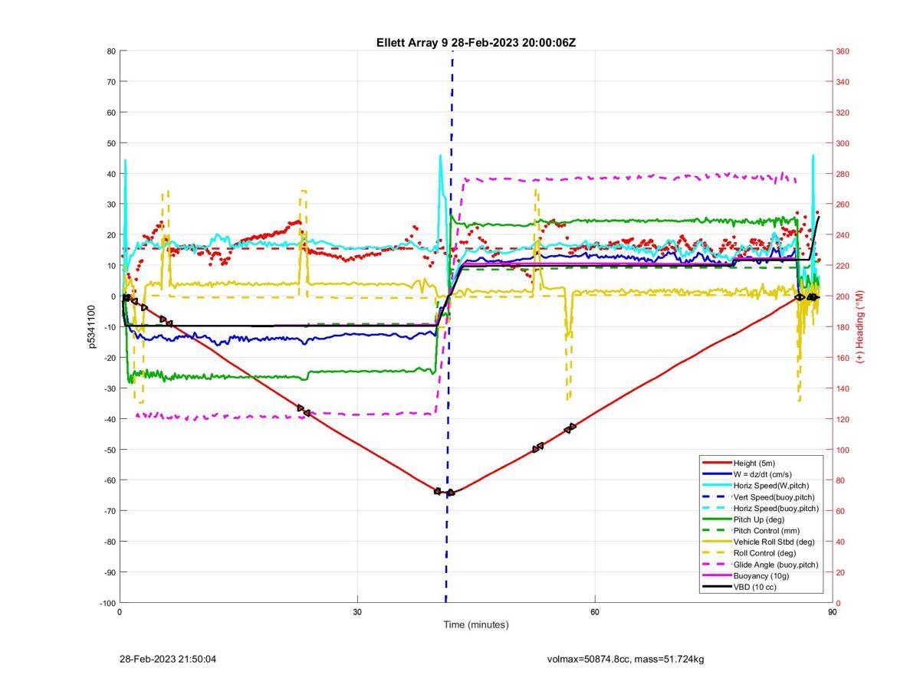920x678 pixels.
Task: Click 'Horiz Speed(W,pitch)' in the legend
Action: pyautogui.click(x=771, y=485)
